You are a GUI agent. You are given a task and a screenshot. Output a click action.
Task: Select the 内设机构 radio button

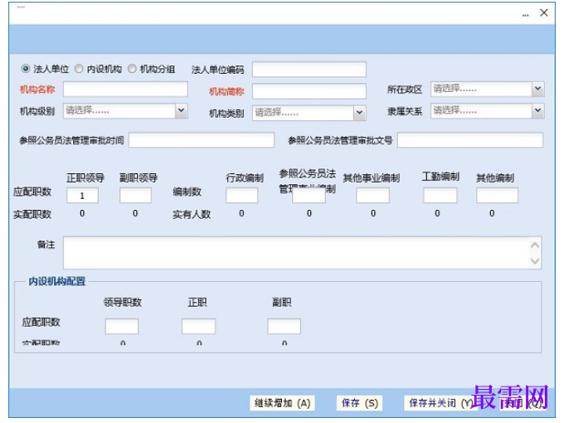coord(79,68)
